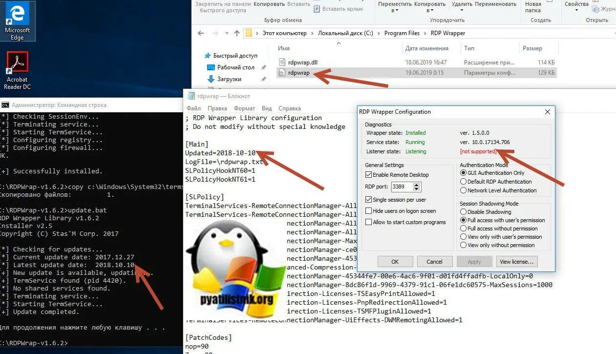Click the Explorer back arrow

point(201,33)
